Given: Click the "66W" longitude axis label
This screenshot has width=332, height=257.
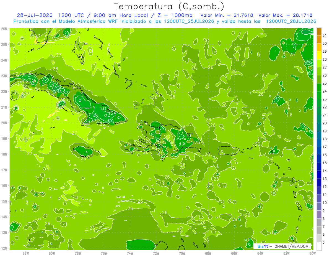Looking at the screenshot, I should click(234, 253).
